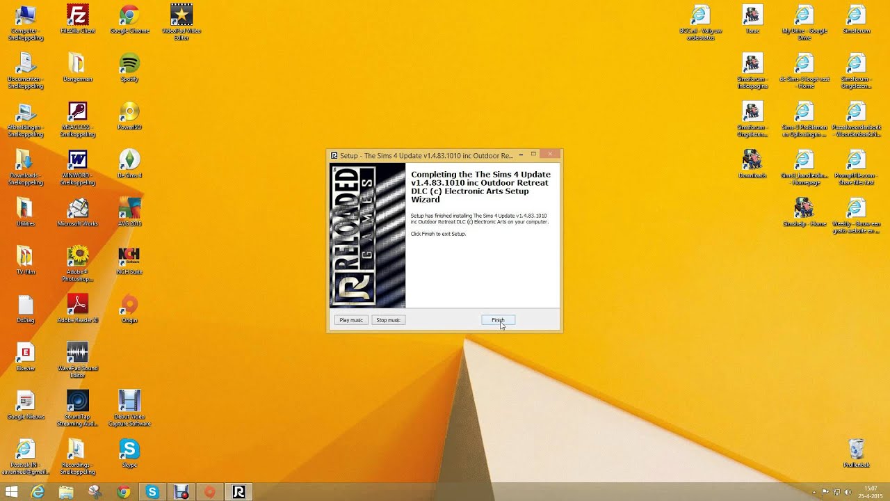The height and width of the screenshot is (501, 890).
Task: Select the Computer shortcut icon
Action: 26,22
